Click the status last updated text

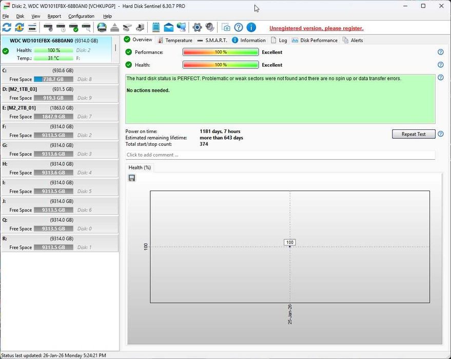[x=53, y=355]
